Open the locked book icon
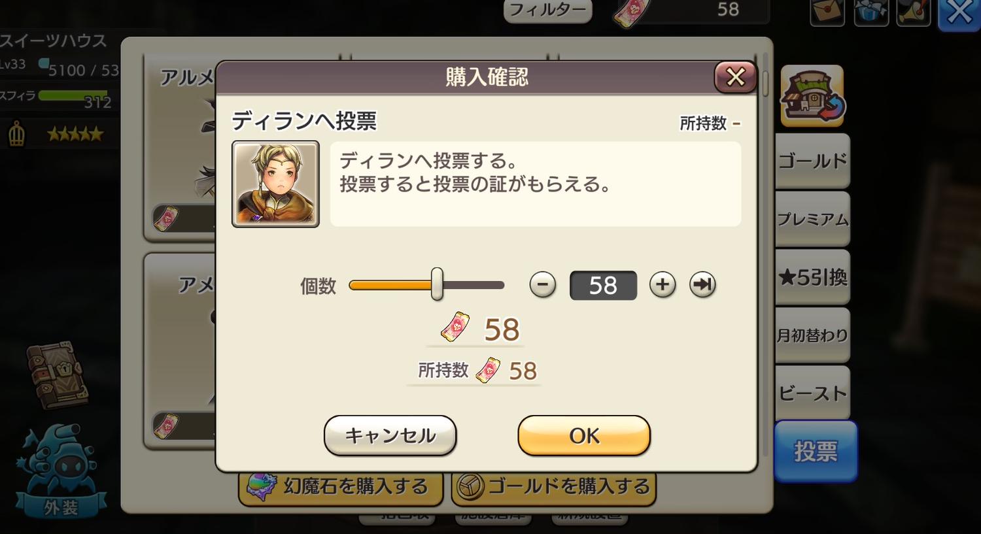Image resolution: width=981 pixels, height=534 pixels. point(58,374)
